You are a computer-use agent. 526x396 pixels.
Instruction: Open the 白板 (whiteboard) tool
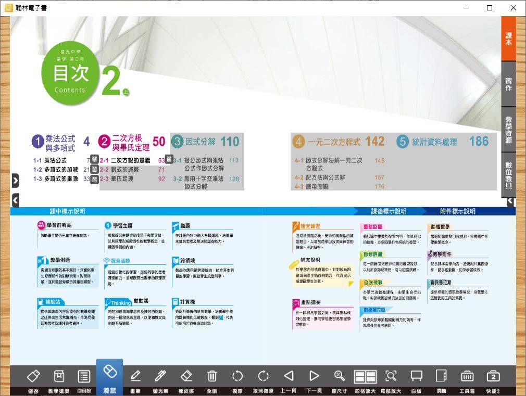point(416,377)
